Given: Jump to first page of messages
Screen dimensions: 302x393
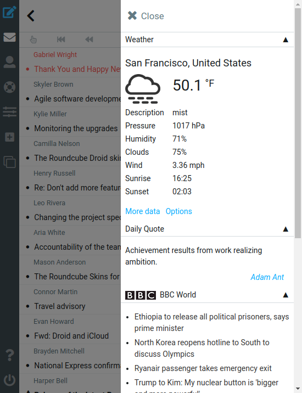Looking at the screenshot, I should click(x=61, y=40).
